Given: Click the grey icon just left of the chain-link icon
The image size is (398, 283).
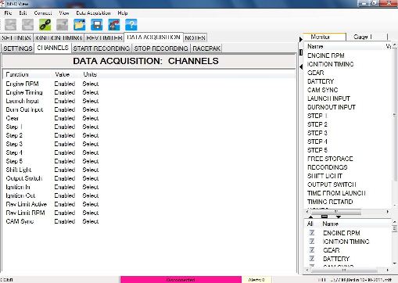Looking at the screenshot, I should [x=27, y=25].
